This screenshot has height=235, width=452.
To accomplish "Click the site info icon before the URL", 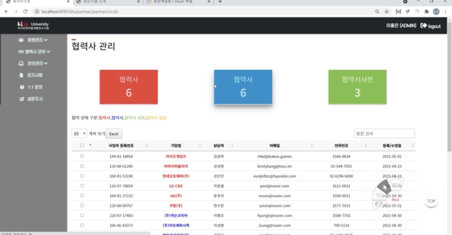I will click(x=37, y=12).
